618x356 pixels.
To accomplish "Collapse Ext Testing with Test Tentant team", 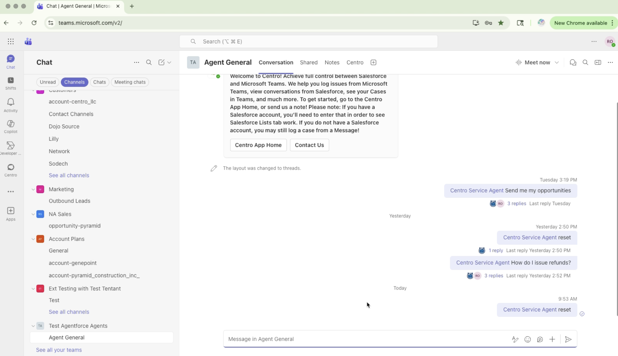I will coord(33,289).
